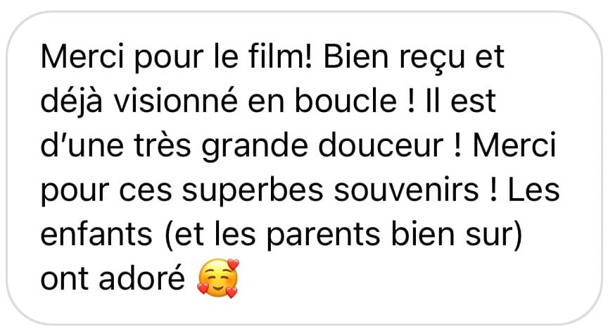The height and width of the screenshot is (327, 608).
Task: Select the word "souvenirs" in the message
Action: pos(406,190)
